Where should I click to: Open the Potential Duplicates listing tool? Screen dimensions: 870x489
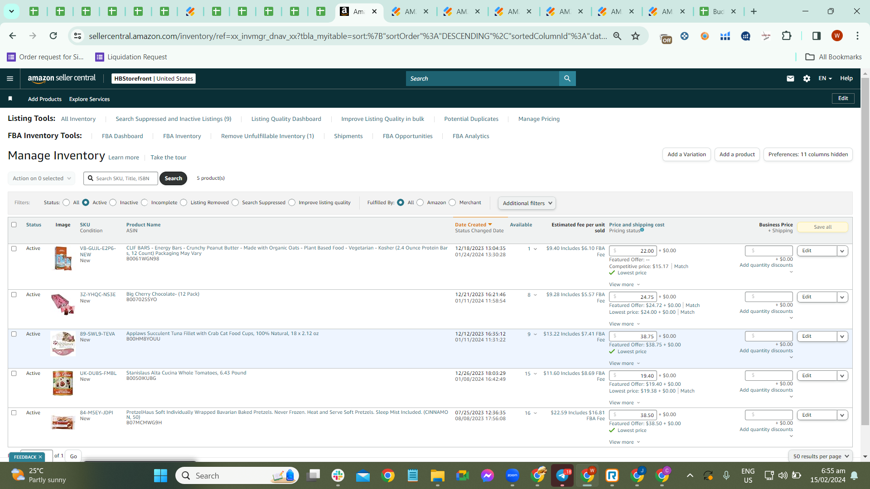471,119
